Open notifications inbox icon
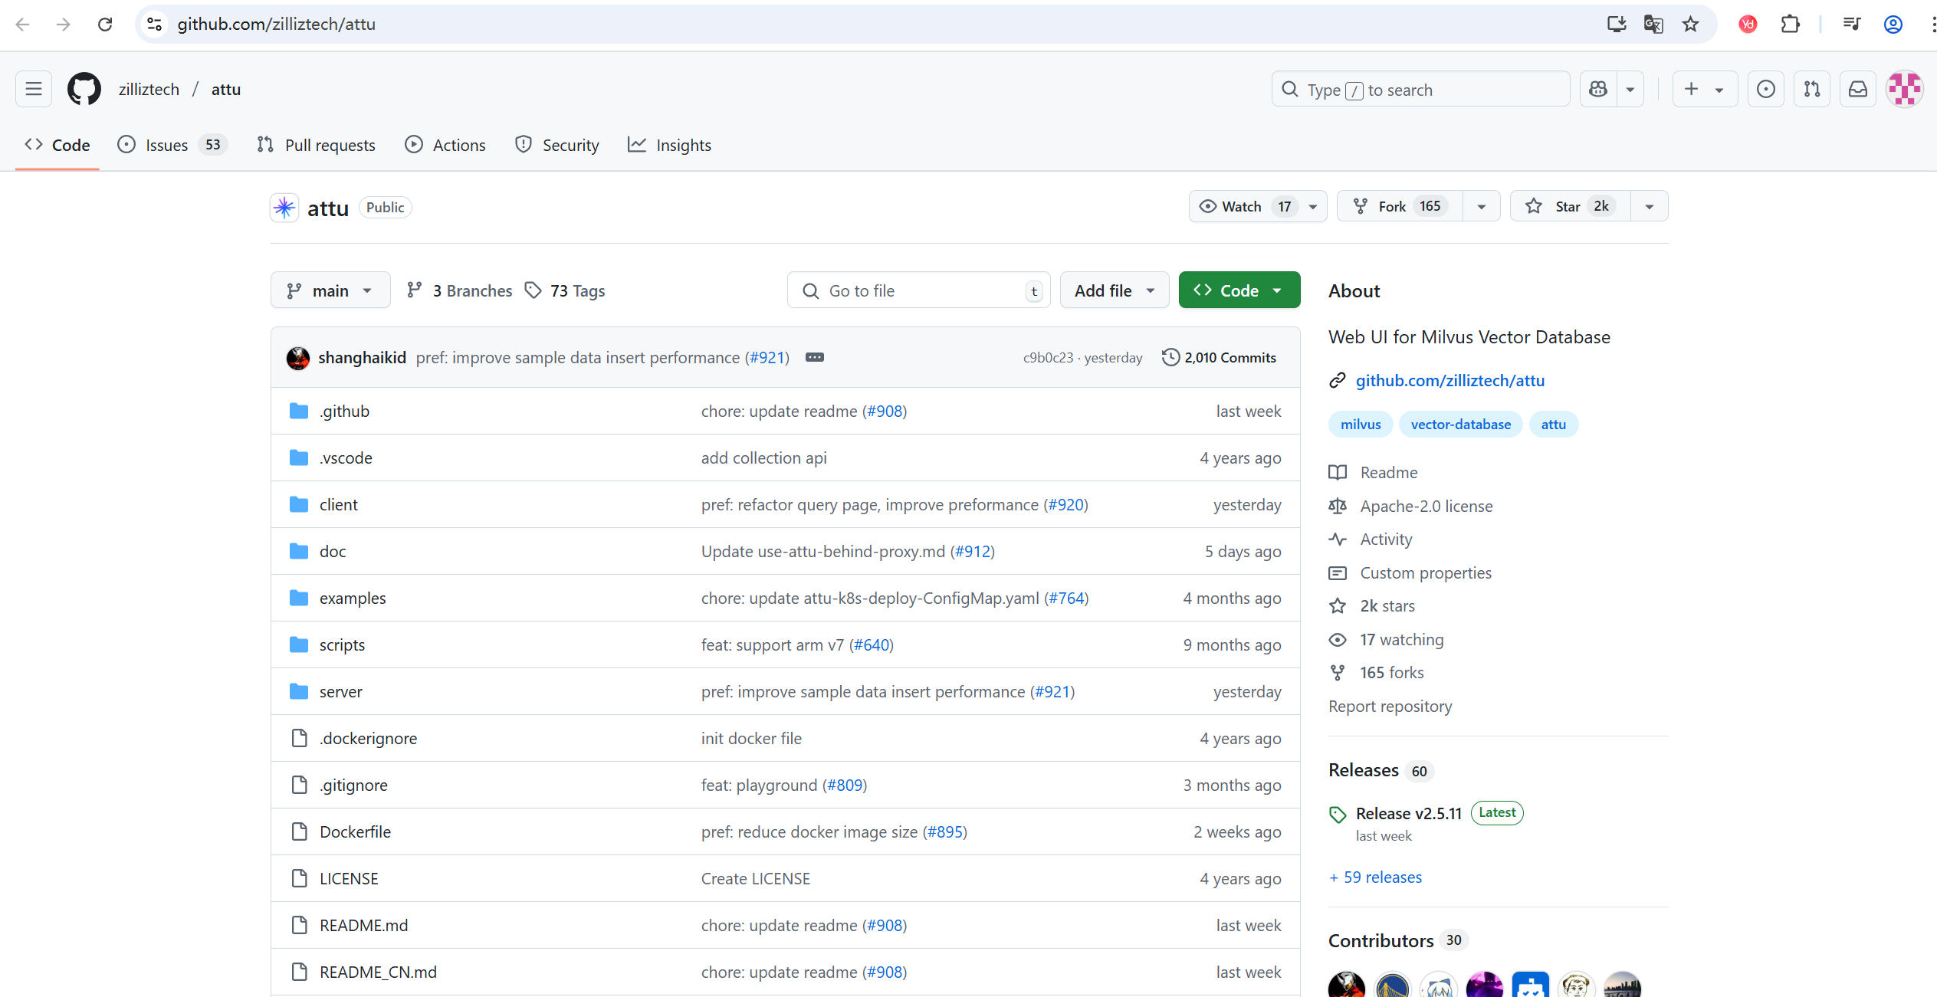The image size is (1937, 997). (x=1858, y=90)
